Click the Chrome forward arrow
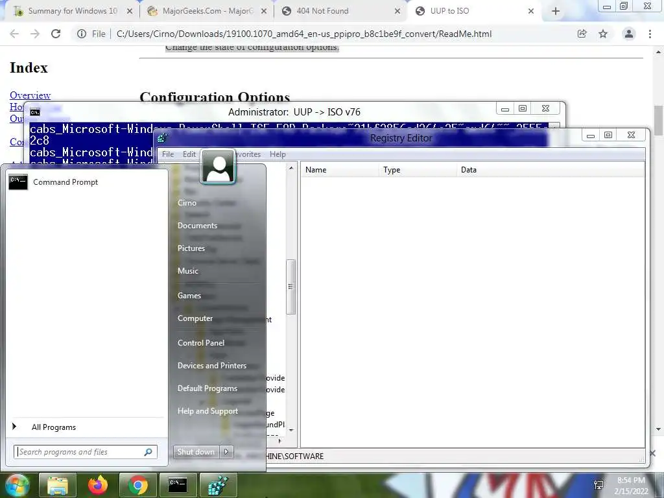The width and height of the screenshot is (664, 498). [x=35, y=34]
